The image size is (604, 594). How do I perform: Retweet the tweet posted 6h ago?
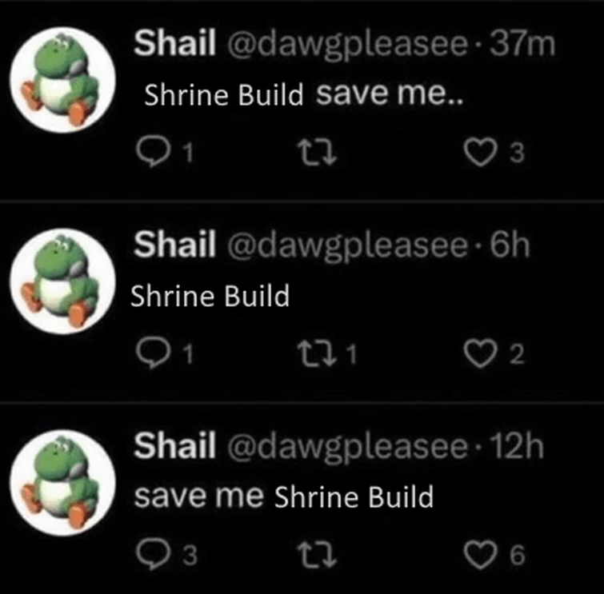tap(318, 354)
